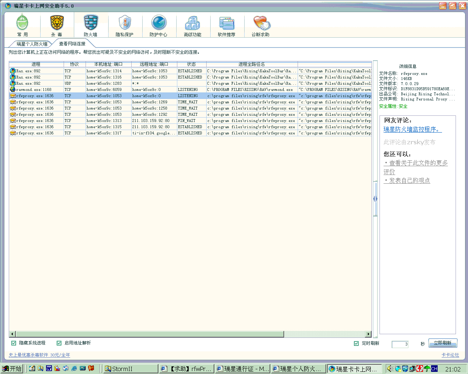Click the horizontal scrollbar right arrow

coord(369,334)
